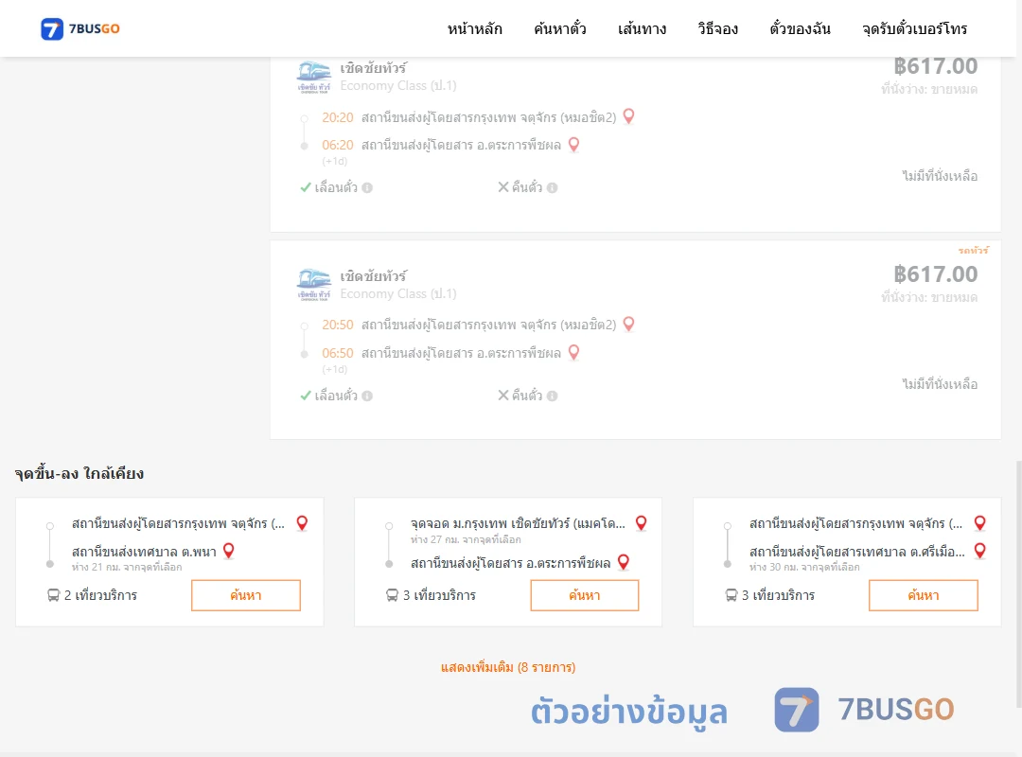This screenshot has width=1022, height=757.
Task: Open map pin for 06:50 arrival station
Action: coord(573,352)
